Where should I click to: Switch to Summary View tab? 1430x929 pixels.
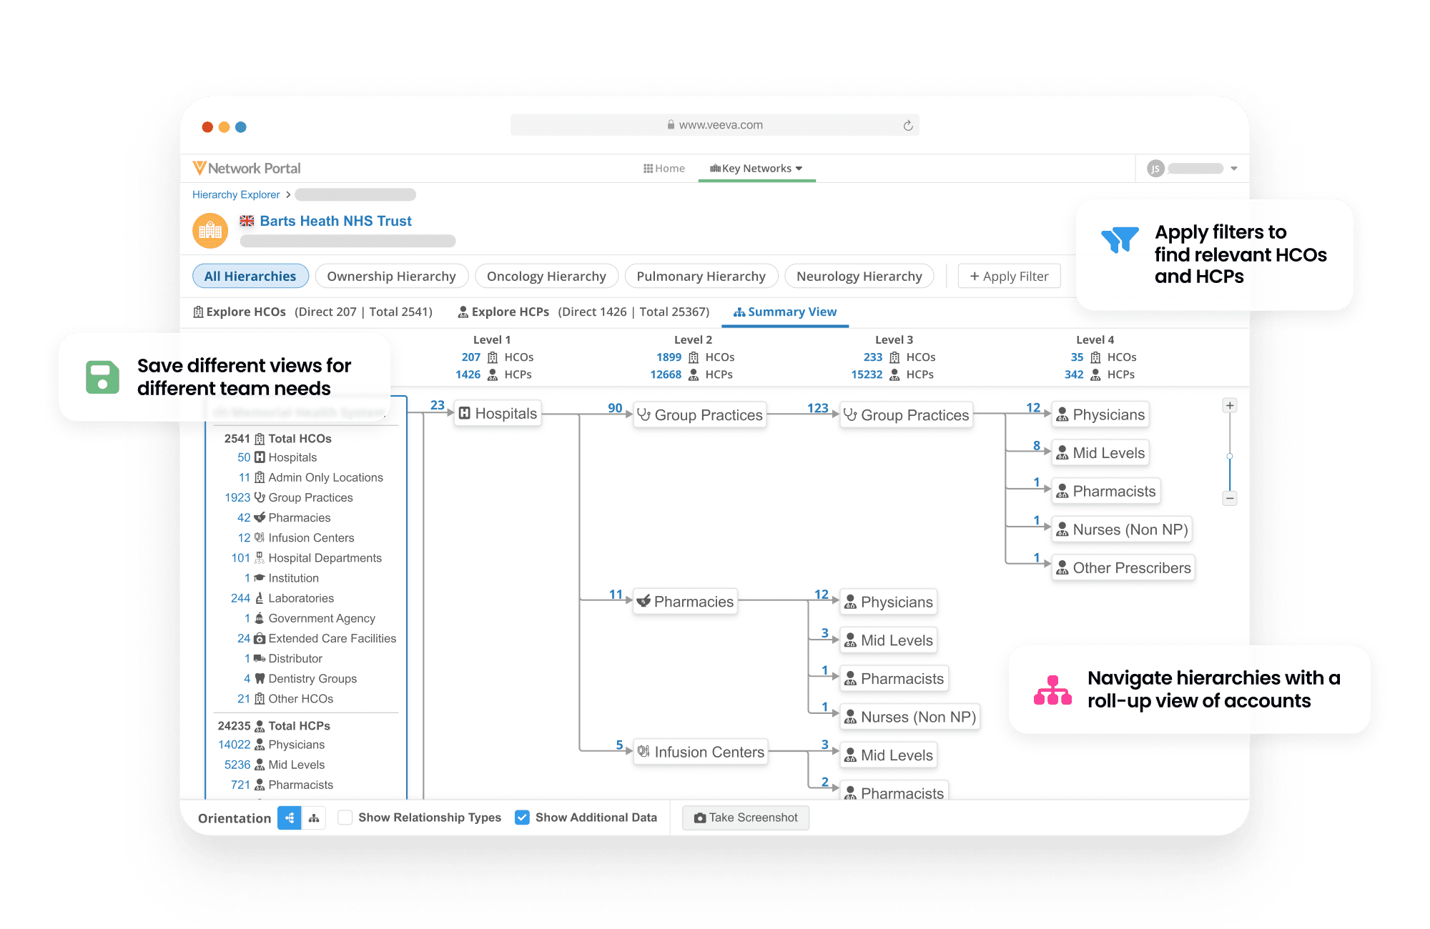(785, 312)
